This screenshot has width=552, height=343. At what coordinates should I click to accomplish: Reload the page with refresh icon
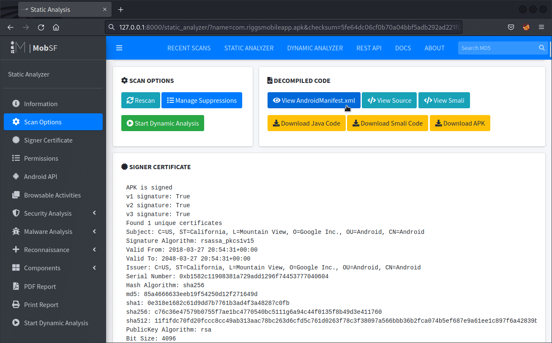pos(41,27)
